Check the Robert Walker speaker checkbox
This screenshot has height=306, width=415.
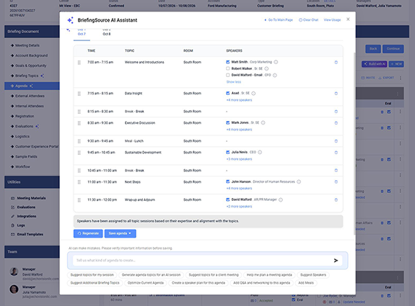pos(227,68)
